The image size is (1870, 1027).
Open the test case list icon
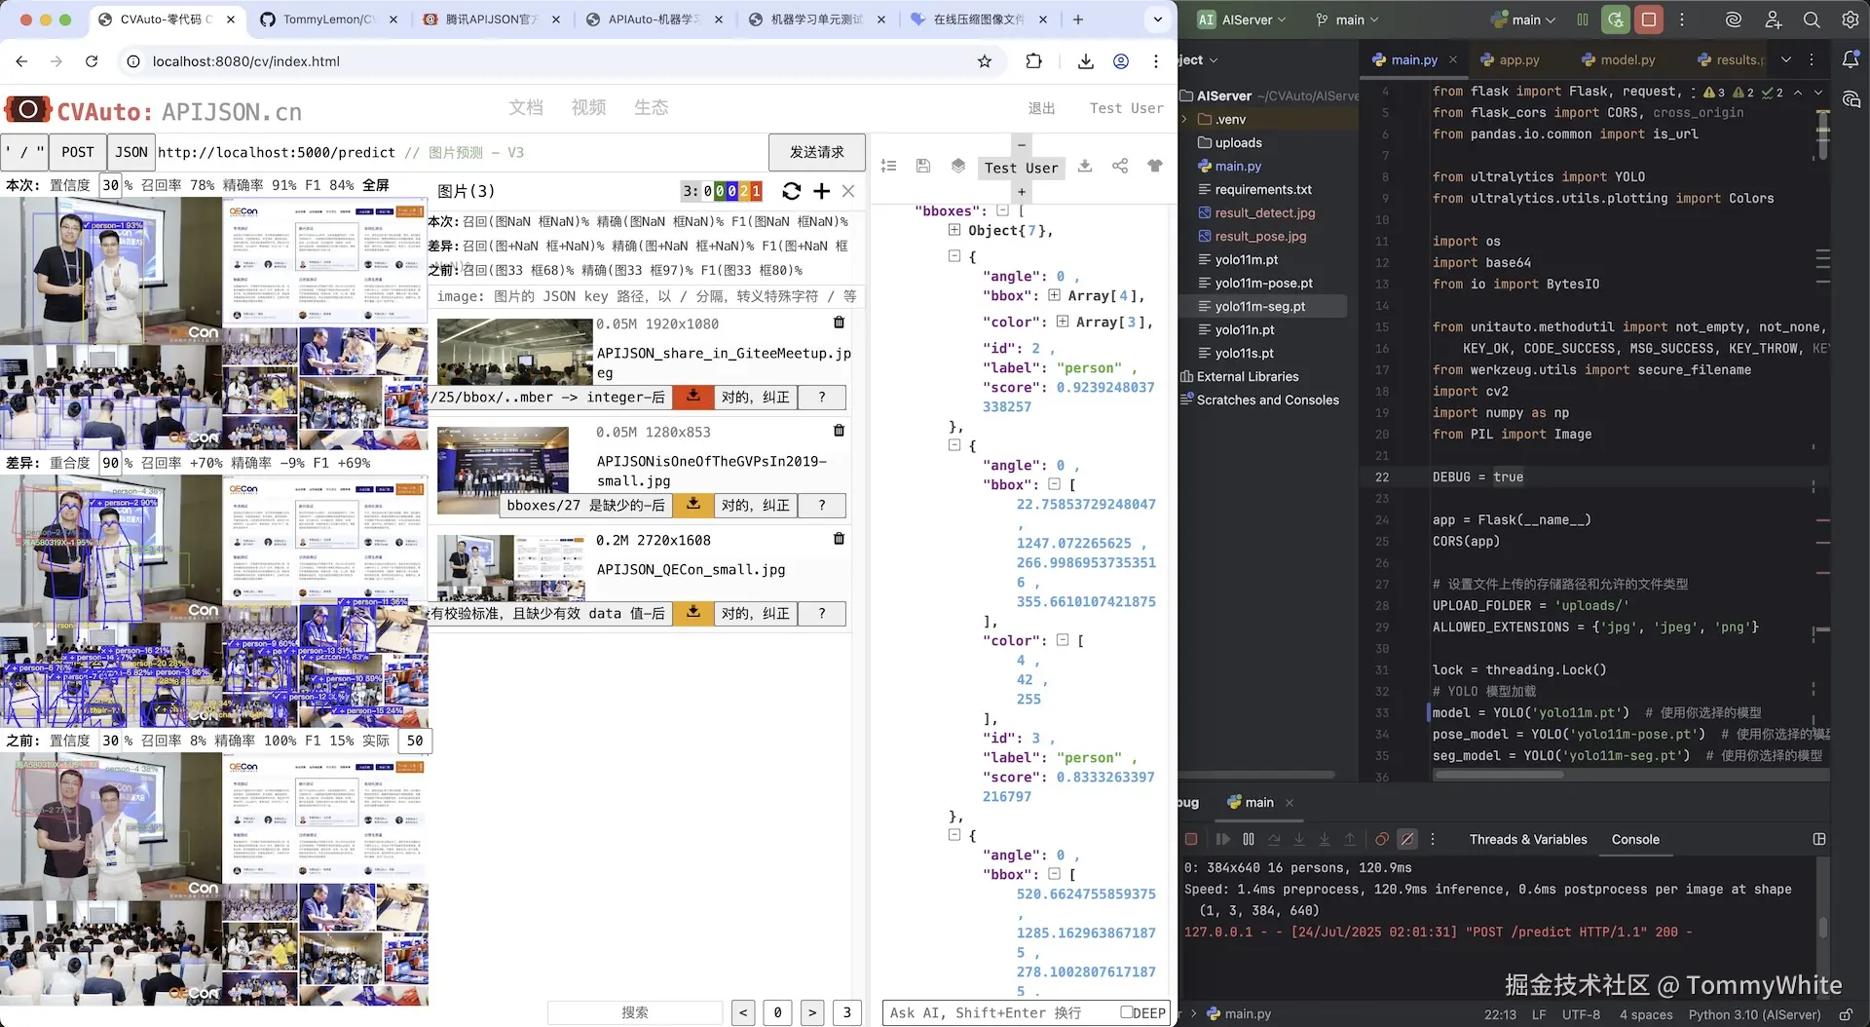coord(888,167)
